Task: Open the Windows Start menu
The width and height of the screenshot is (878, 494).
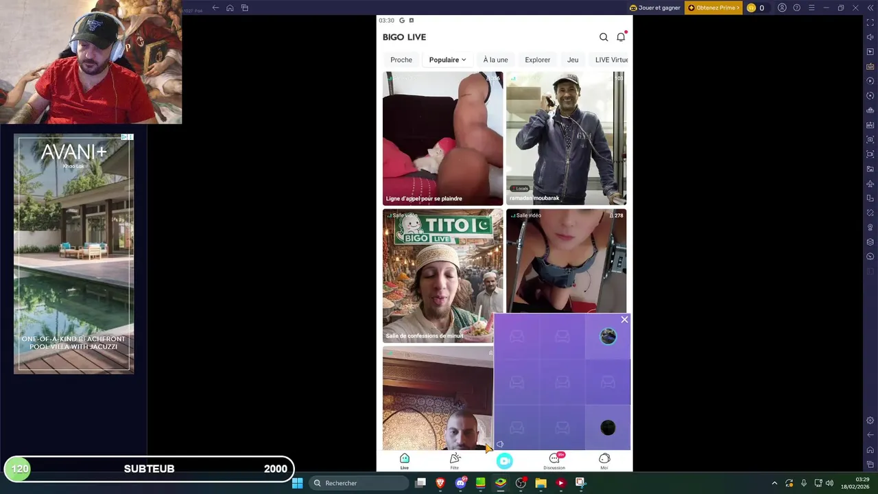Action: pyautogui.click(x=297, y=483)
